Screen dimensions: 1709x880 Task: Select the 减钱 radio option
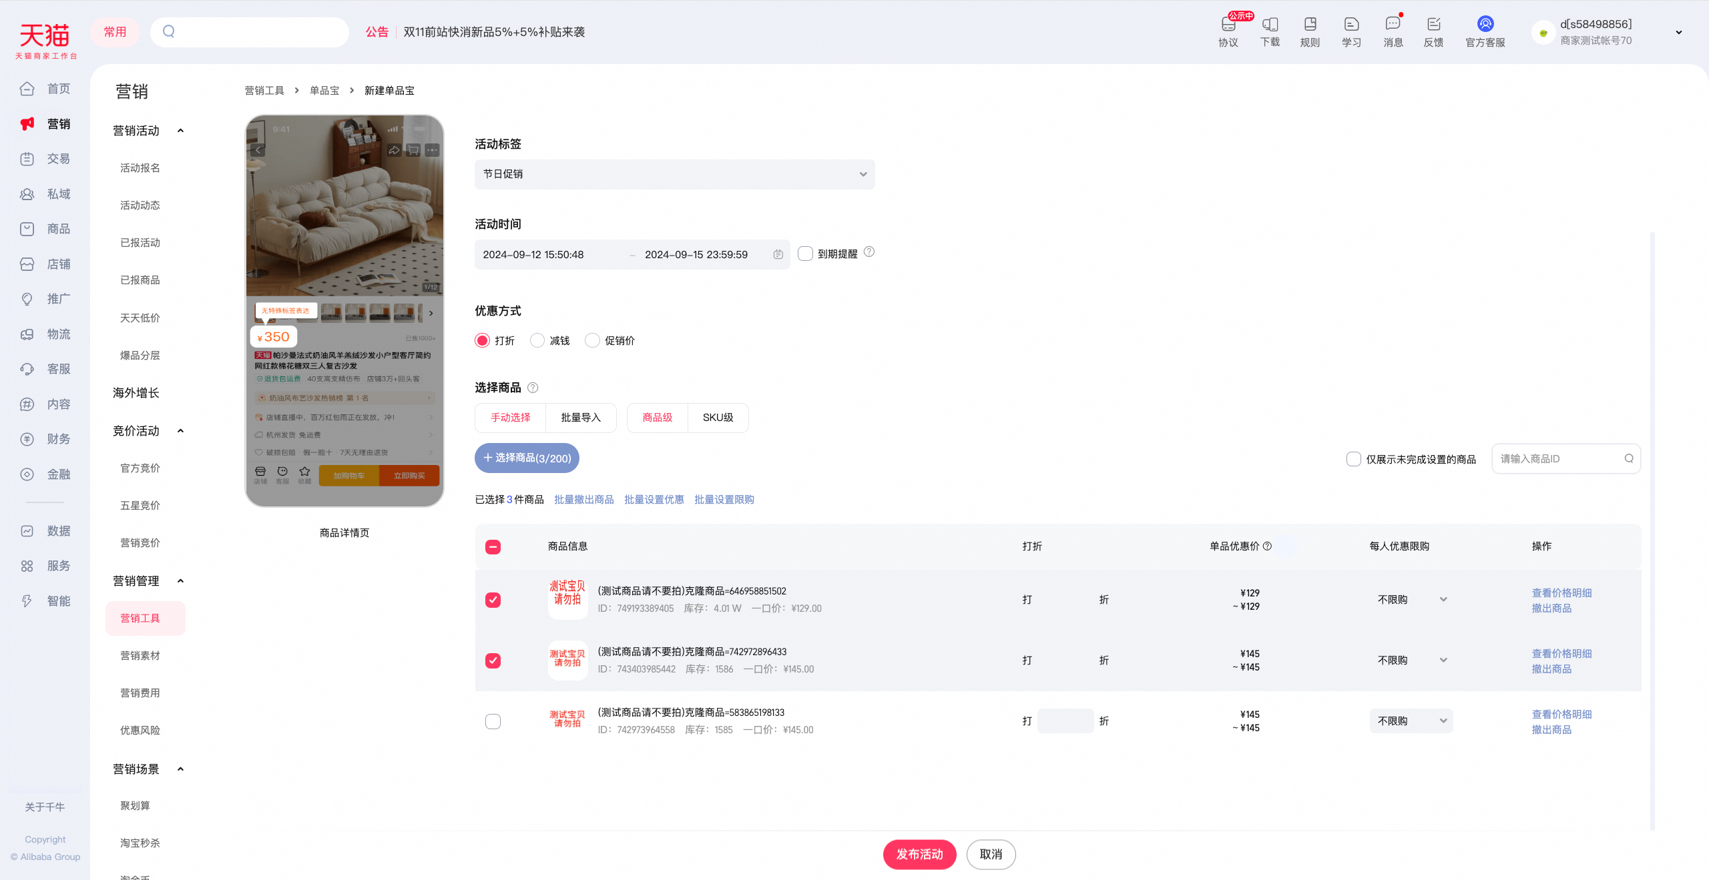point(537,340)
